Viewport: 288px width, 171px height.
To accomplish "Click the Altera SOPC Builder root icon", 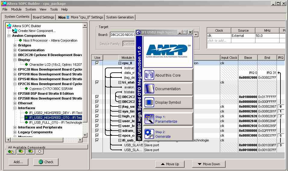I will [x=9, y=26].
